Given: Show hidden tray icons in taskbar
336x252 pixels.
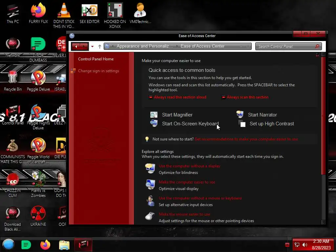Looking at the screenshot, I should [287, 245].
